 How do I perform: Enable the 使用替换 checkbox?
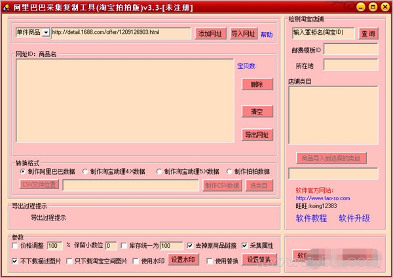210,261
